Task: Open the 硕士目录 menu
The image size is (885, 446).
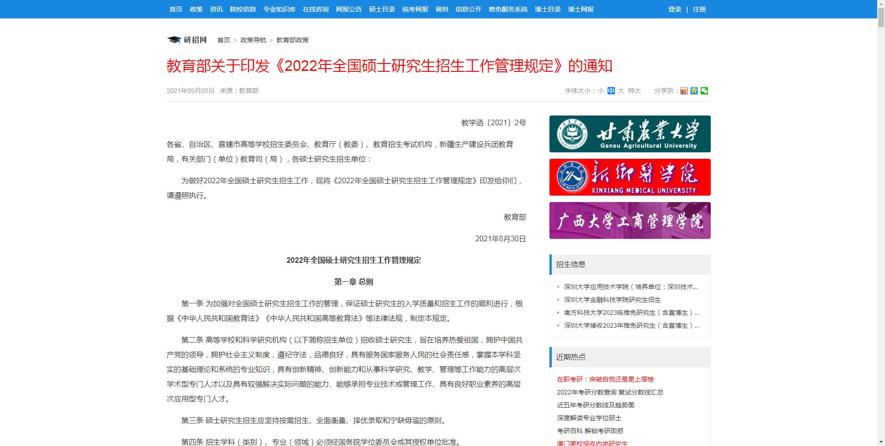Action: pos(382,9)
